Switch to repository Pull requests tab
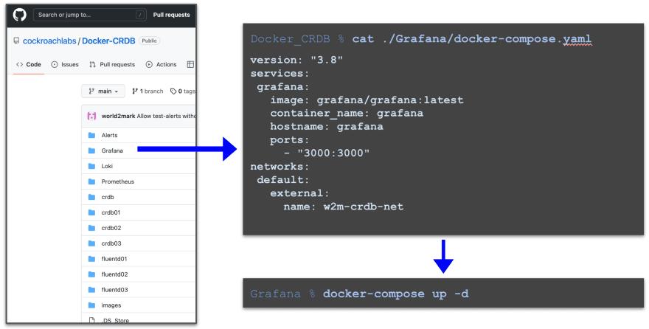649x329 pixels. 112,65
